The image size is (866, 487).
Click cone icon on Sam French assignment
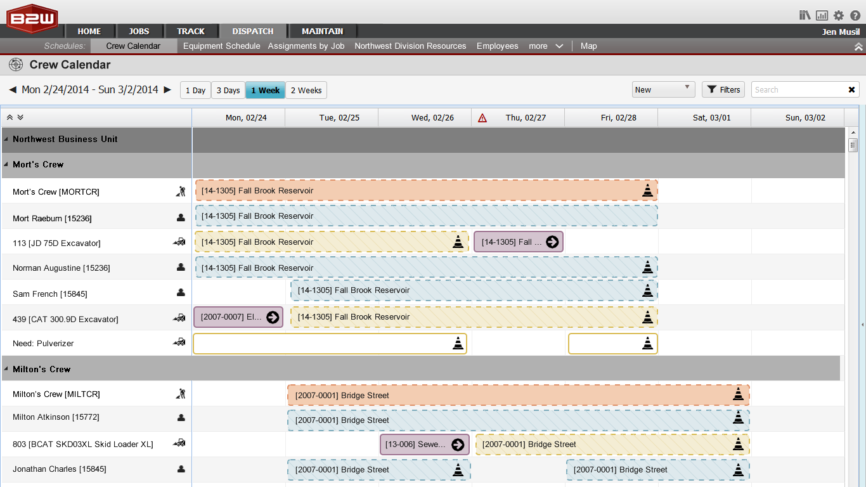[x=647, y=290]
